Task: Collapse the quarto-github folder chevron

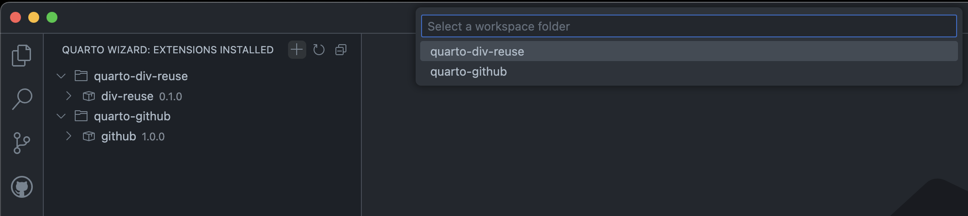Action: 61,116
